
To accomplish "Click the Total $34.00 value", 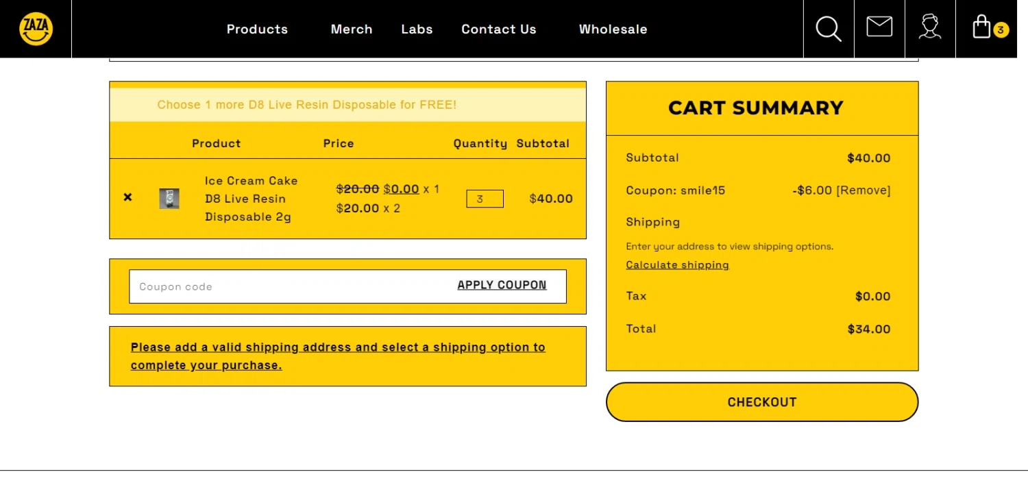I will [x=869, y=330].
